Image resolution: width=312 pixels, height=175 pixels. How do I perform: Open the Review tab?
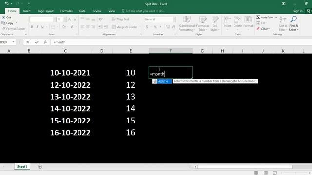click(97, 11)
